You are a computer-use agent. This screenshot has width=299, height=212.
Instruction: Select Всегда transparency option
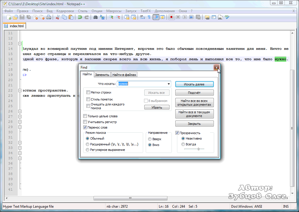183,144
